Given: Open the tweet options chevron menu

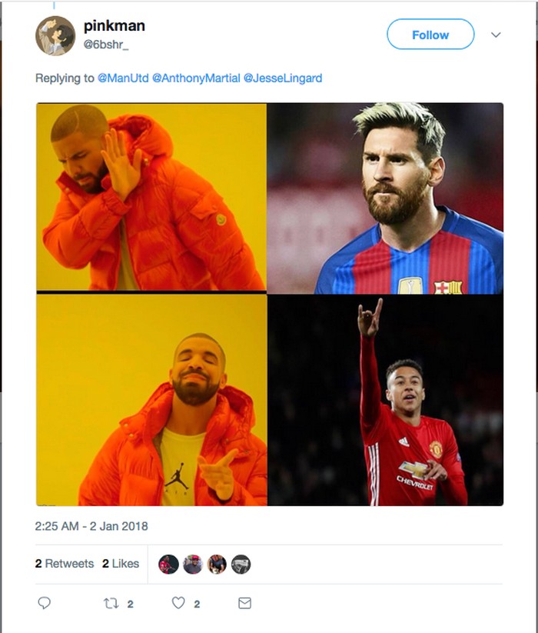Looking at the screenshot, I should [x=494, y=35].
